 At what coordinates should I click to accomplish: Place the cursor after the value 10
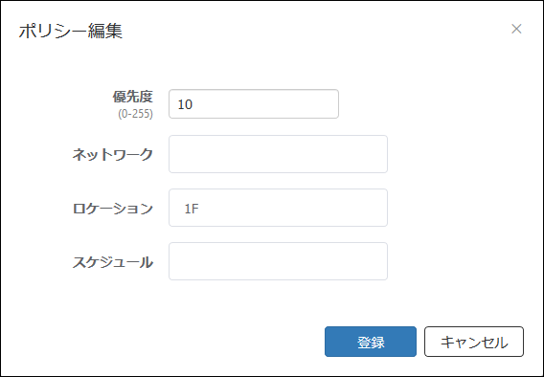[193, 104]
